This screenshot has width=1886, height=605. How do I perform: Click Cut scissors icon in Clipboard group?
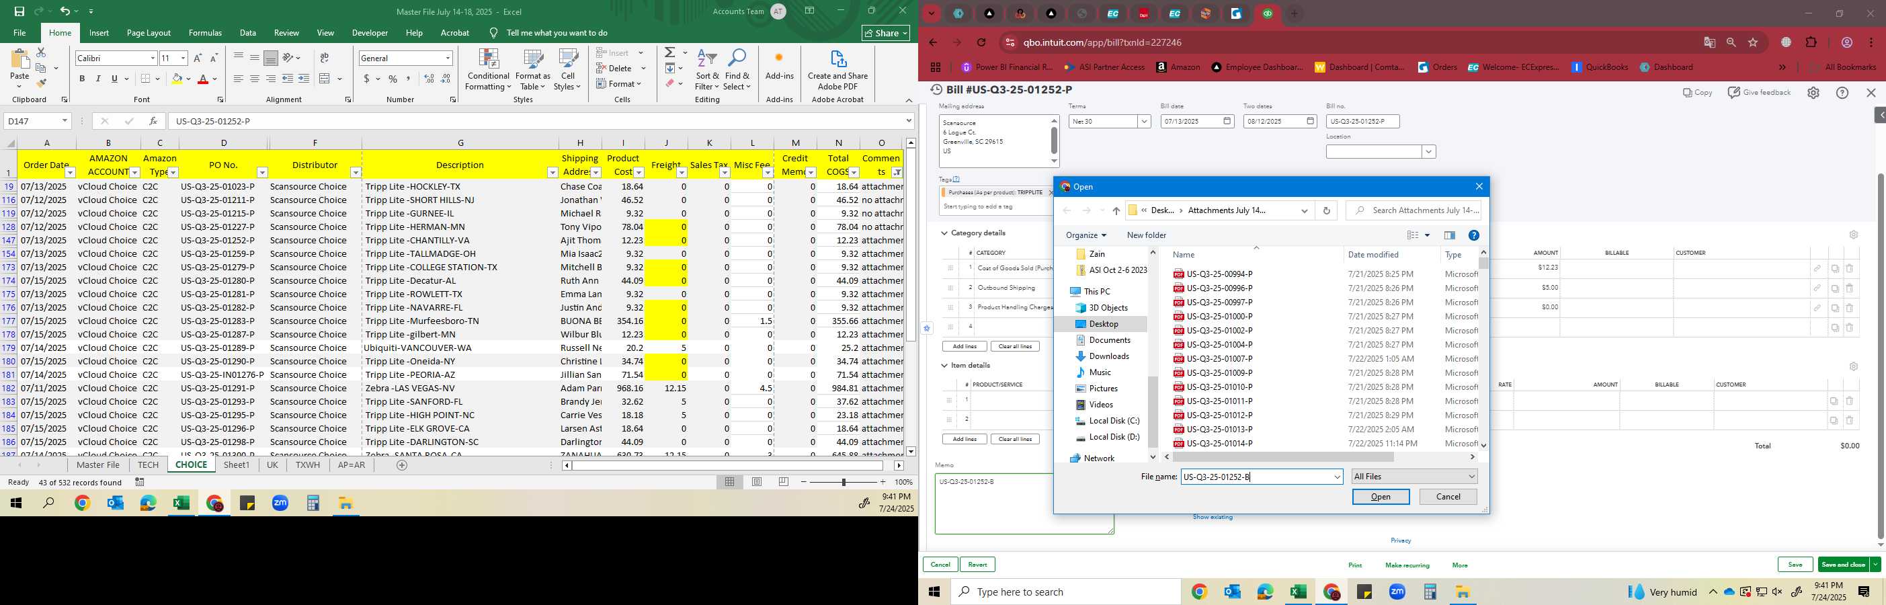(x=41, y=52)
